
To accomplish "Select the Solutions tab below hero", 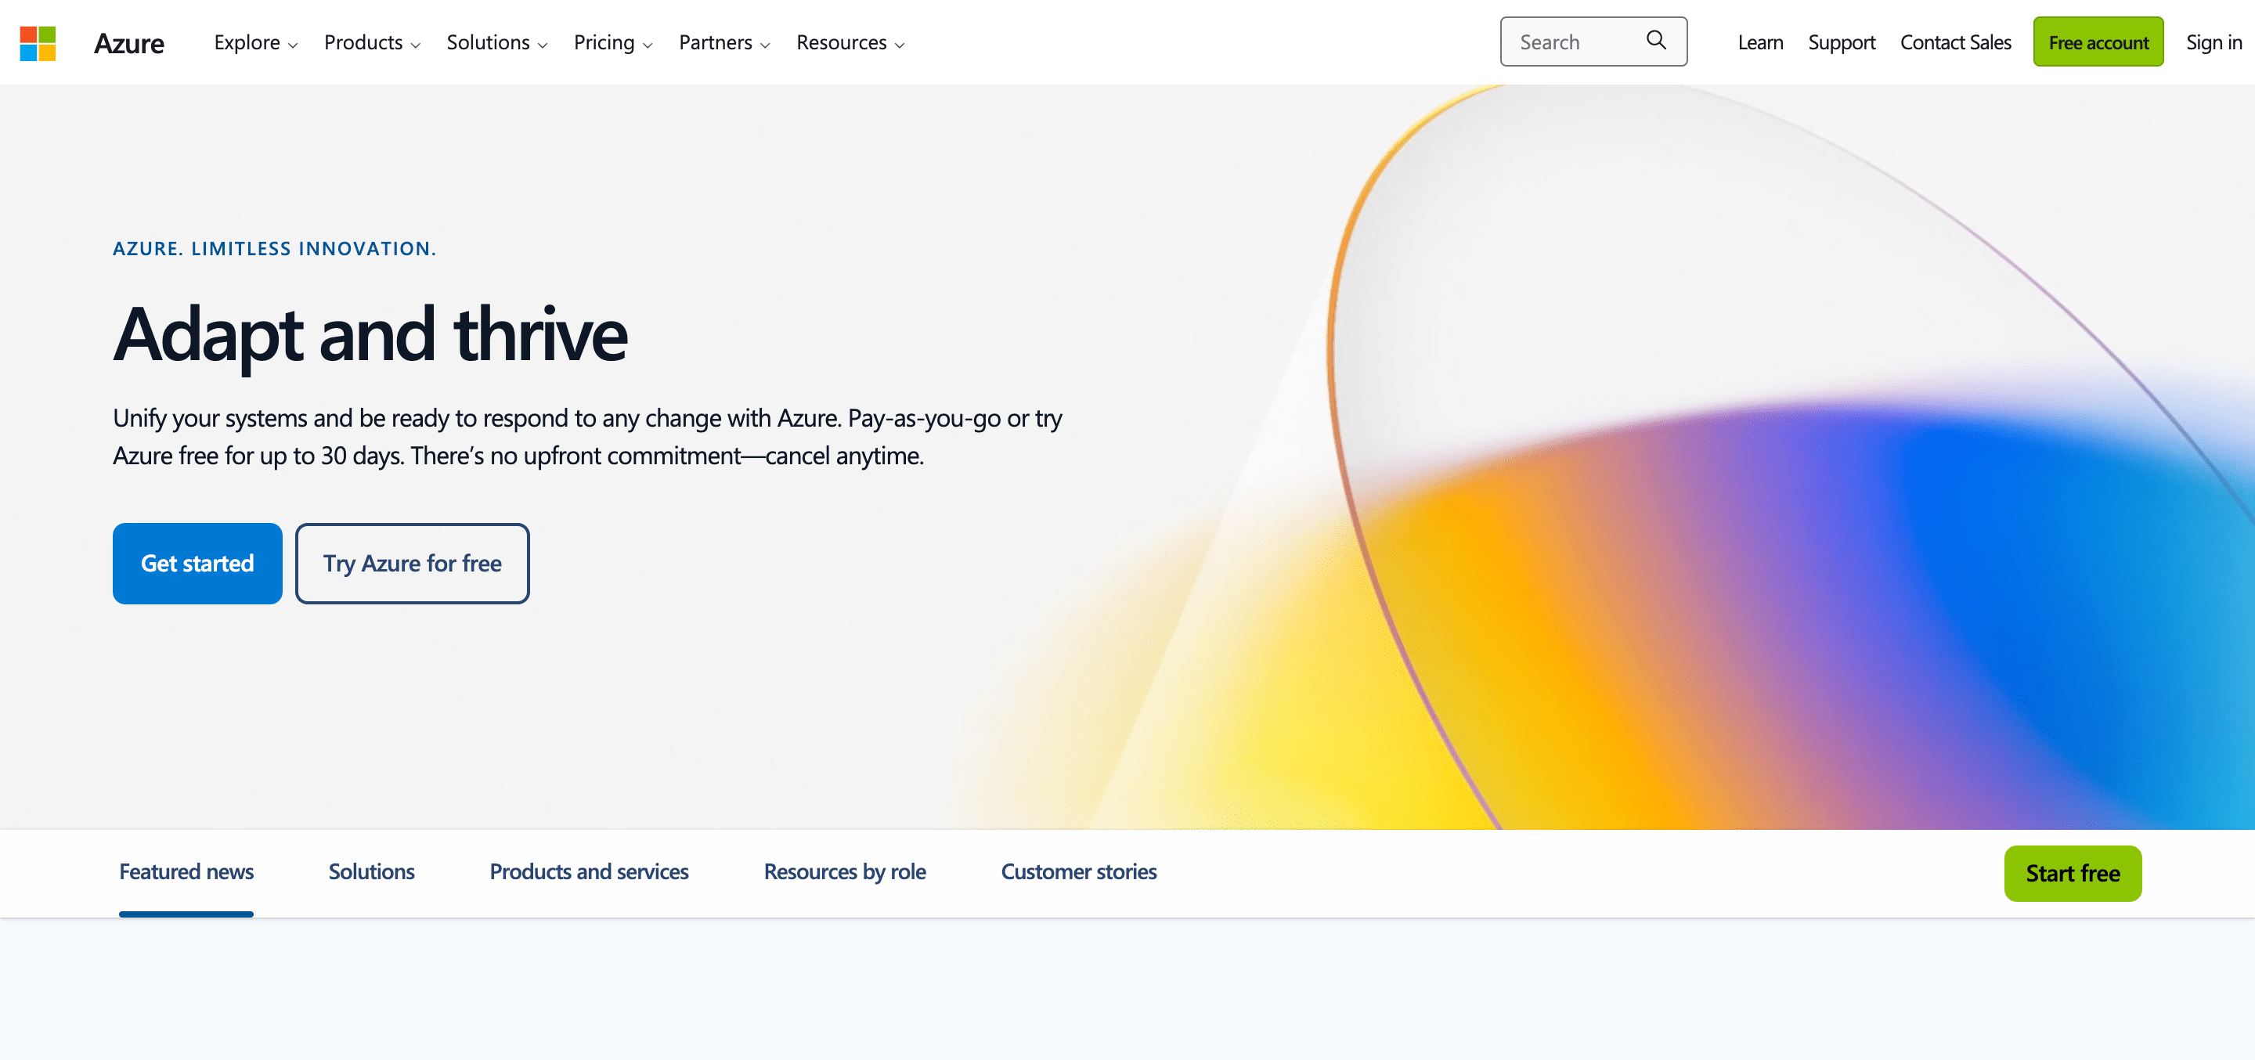I will (x=371, y=873).
